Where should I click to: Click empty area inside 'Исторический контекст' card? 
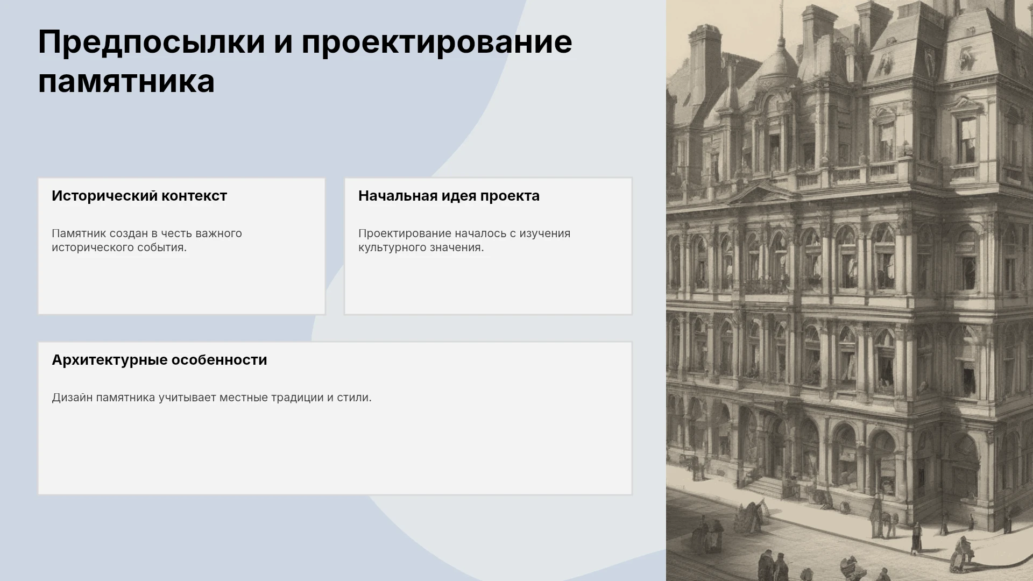(181, 285)
